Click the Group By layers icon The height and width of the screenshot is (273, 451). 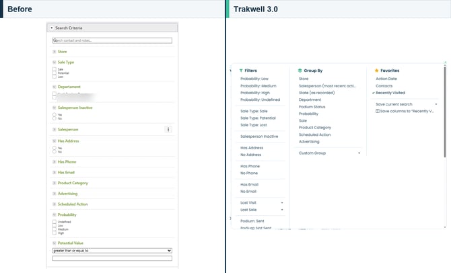coord(300,71)
